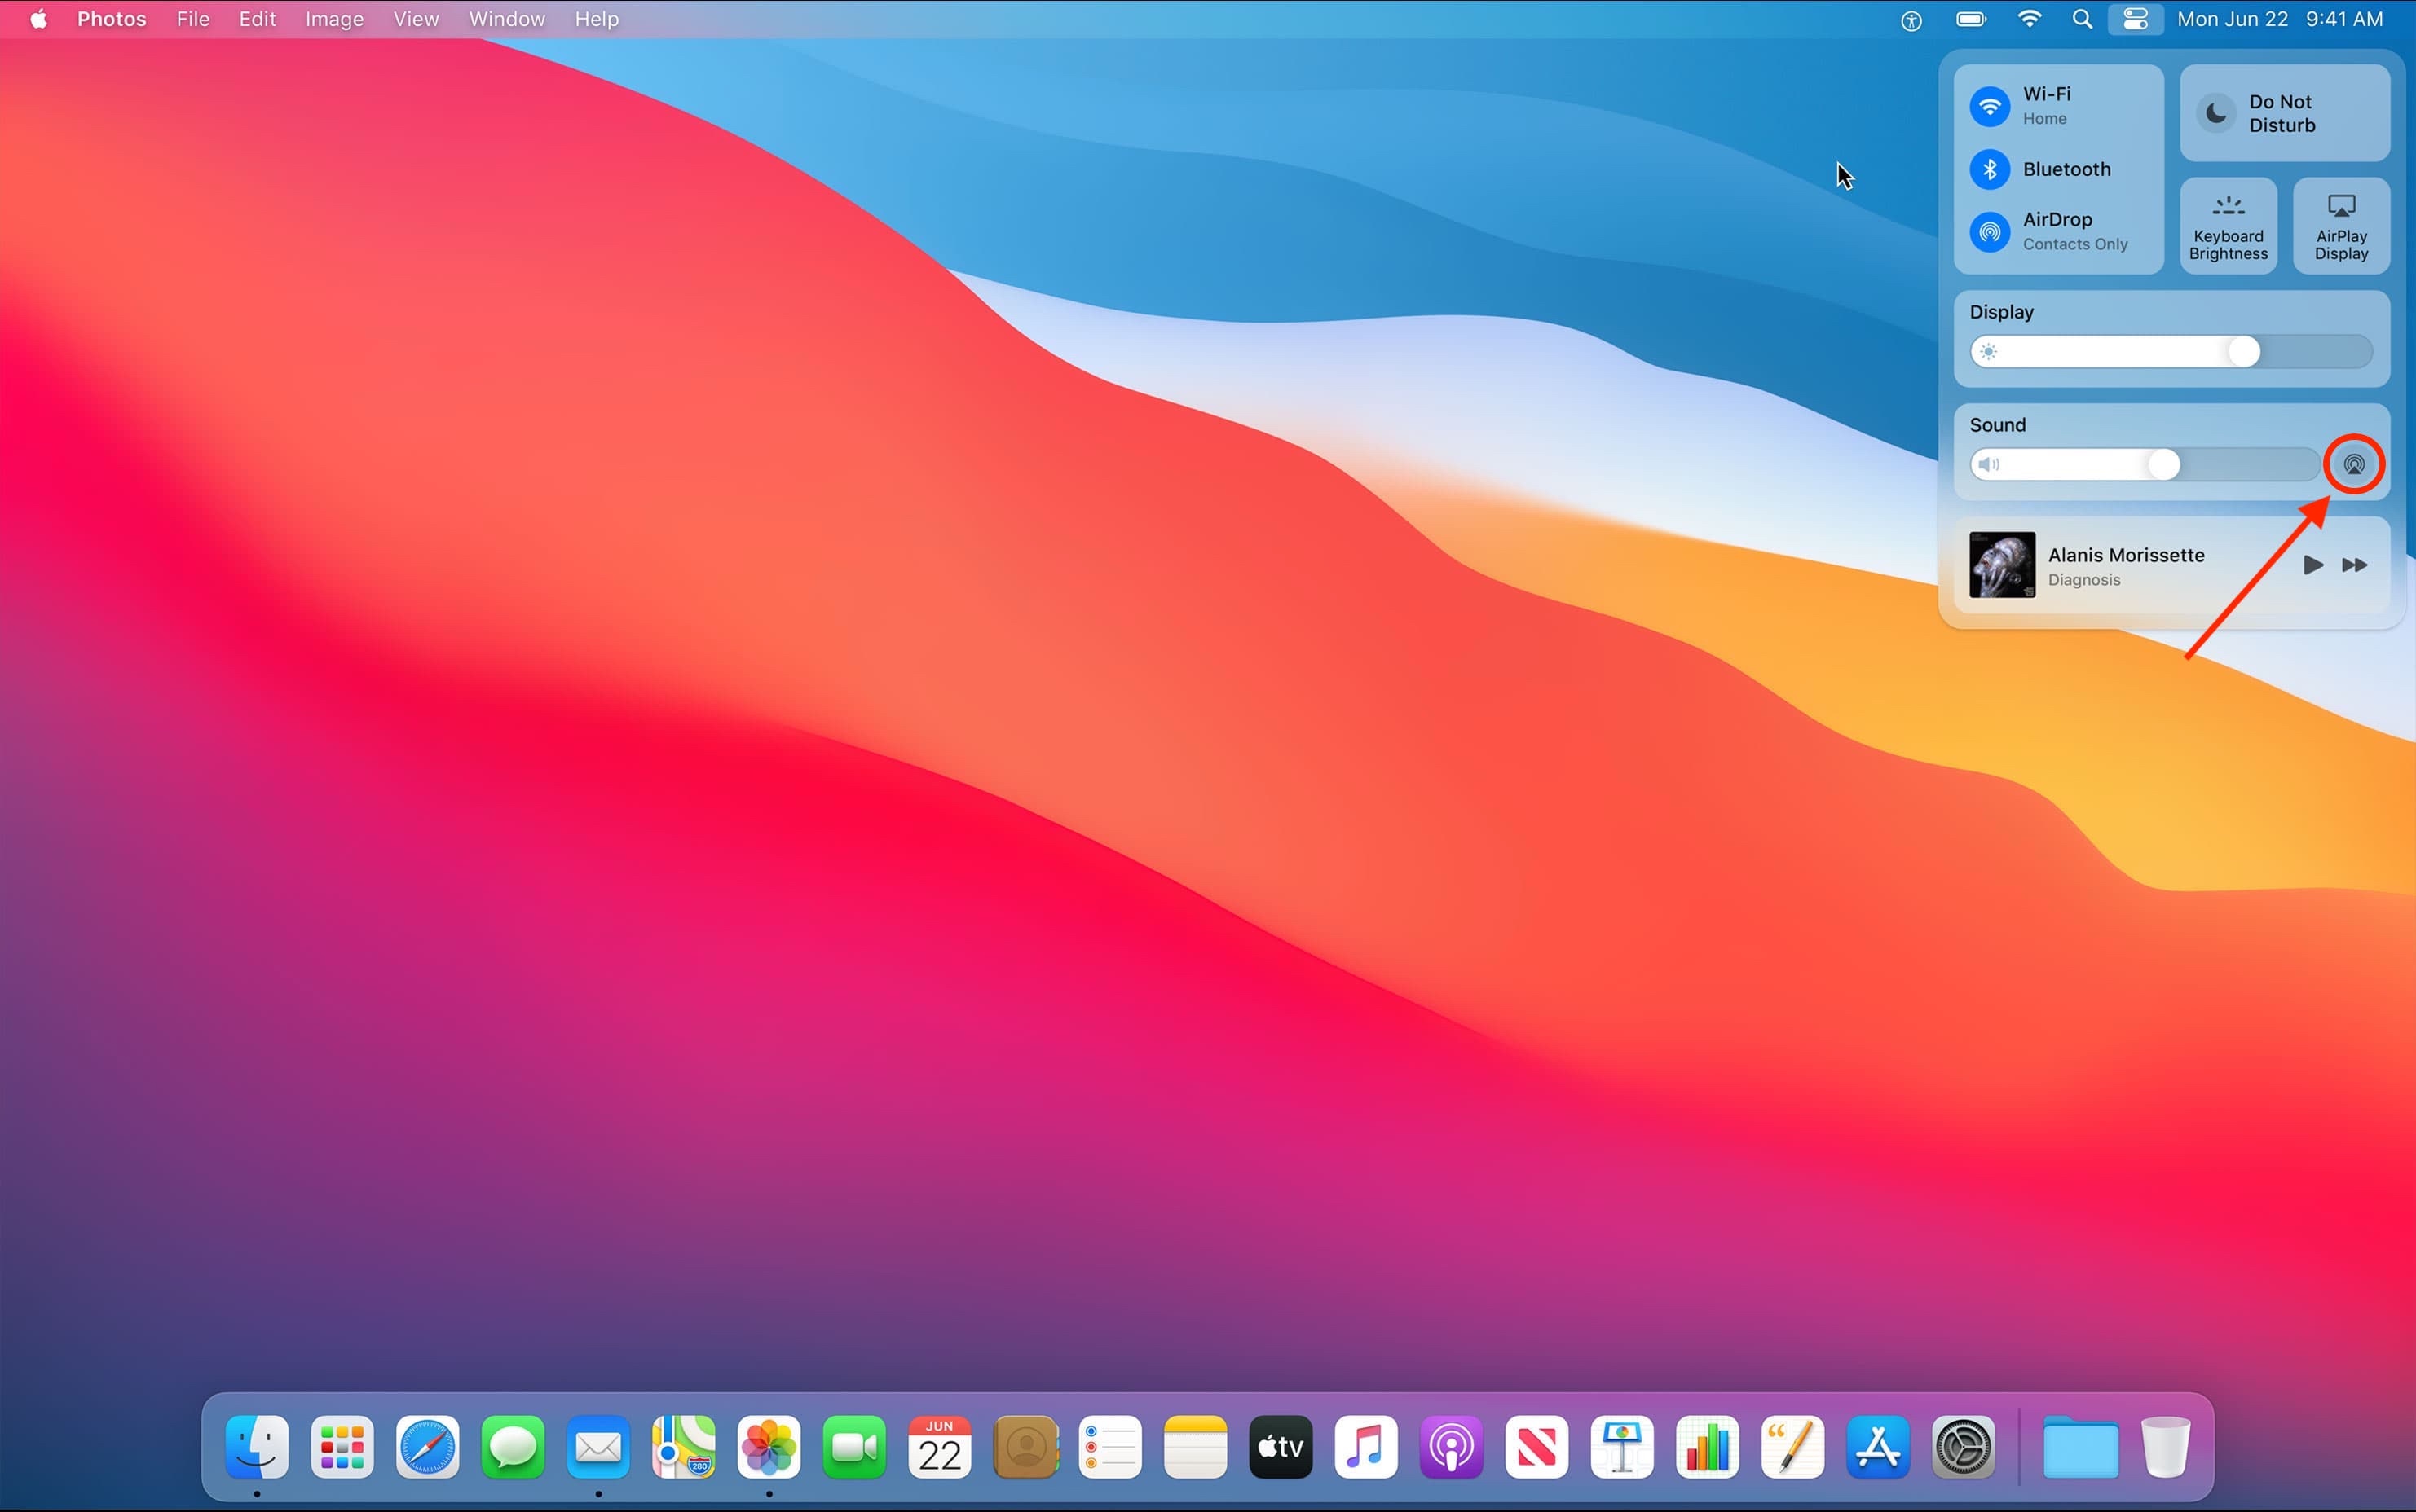
Task: Launch Apple TV app from Dock
Action: tap(1281, 1447)
